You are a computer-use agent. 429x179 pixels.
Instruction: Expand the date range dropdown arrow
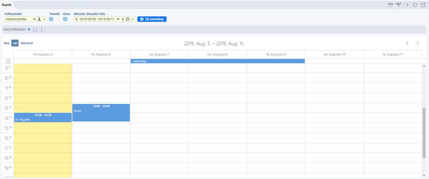click(x=118, y=19)
